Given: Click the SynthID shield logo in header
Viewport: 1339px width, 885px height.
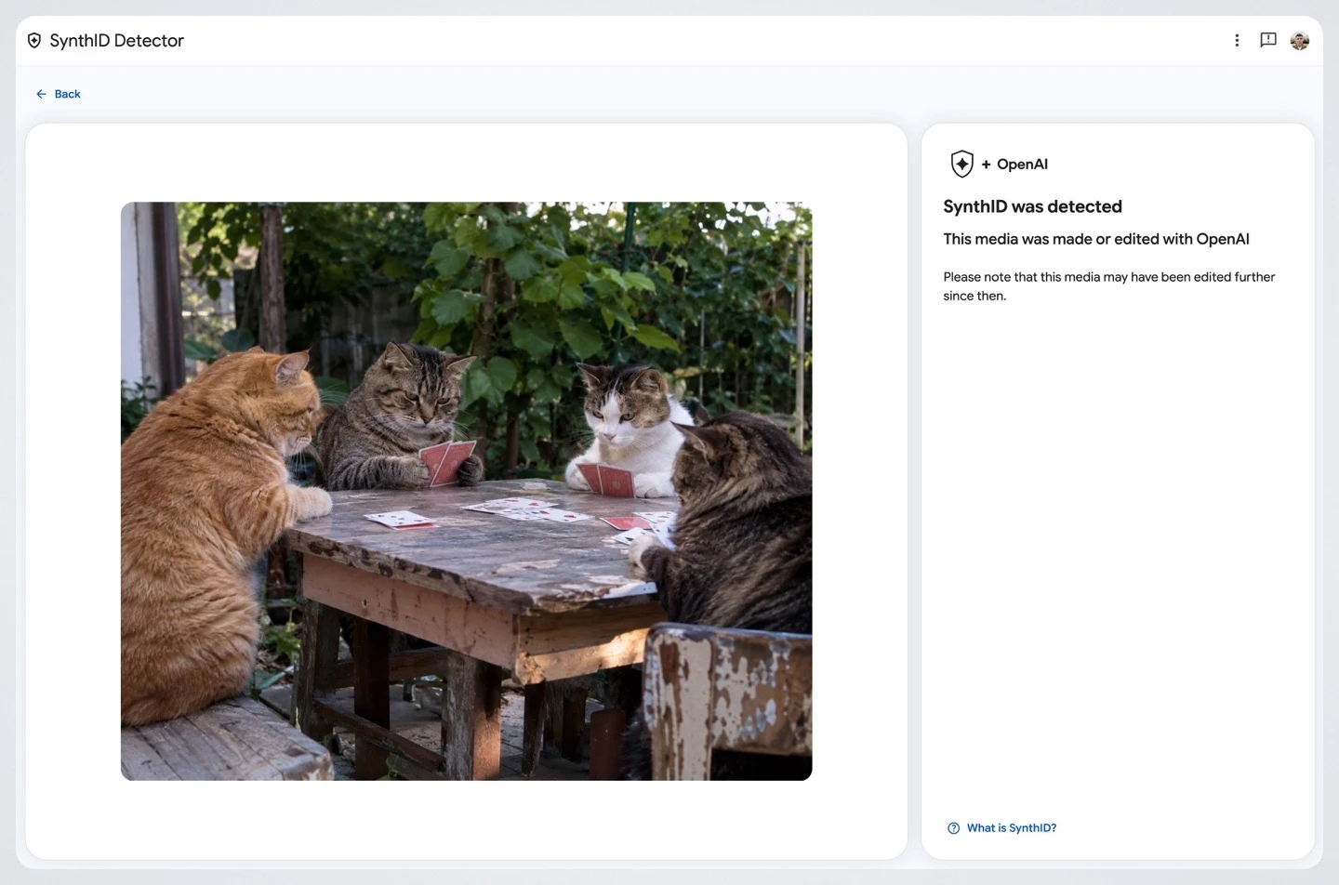Looking at the screenshot, I should [x=34, y=40].
